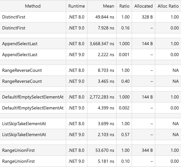This screenshot has height=167, width=181.
Task: Click the 2,772.283 ns mean value
Action: pyautogui.click(x=102, y=97)
